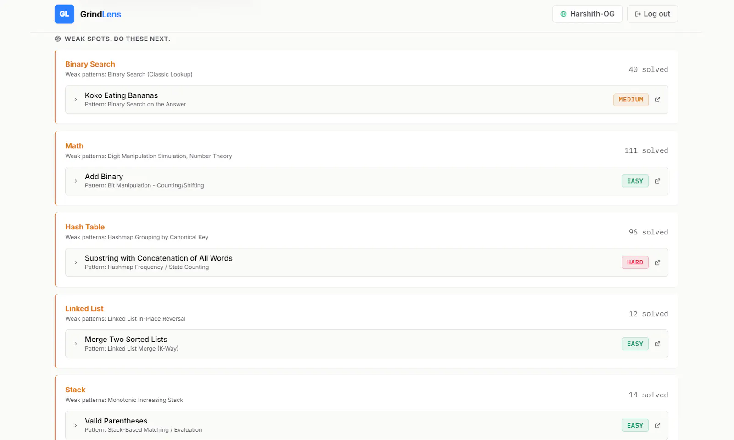Open external link for Add Binary
This screenshot has width=734, height=440.
[x=657, y=181]
